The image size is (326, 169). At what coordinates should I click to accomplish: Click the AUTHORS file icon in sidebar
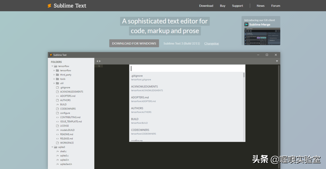tap(57, 100)
